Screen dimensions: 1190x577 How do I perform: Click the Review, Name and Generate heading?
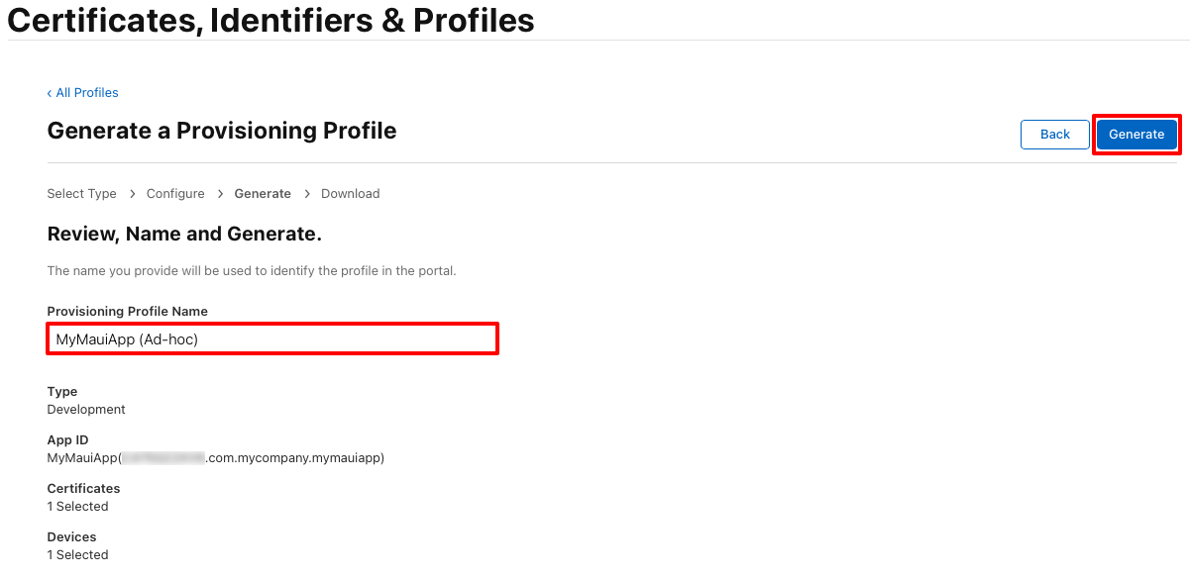183,234
